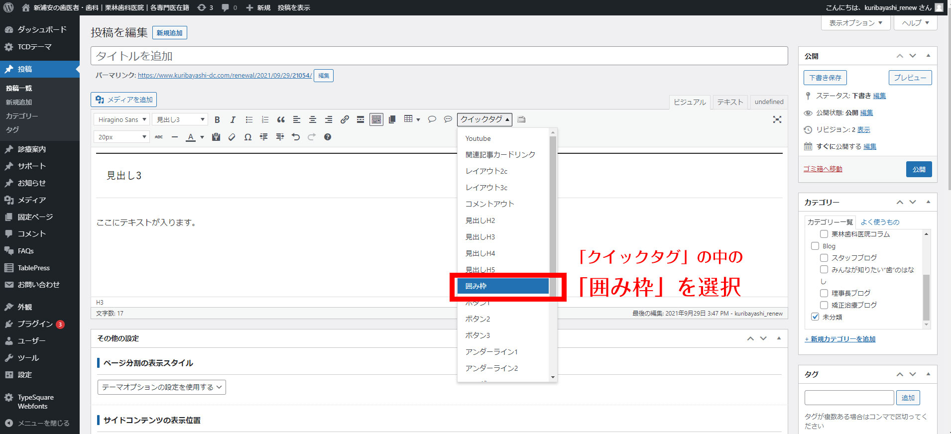Insert a special character with the omega icon
Viewport: 951px width, 434px height.
point(247,137)
